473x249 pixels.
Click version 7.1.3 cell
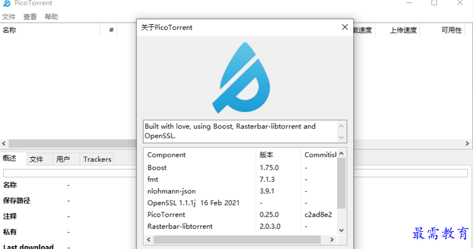point(267,180)
